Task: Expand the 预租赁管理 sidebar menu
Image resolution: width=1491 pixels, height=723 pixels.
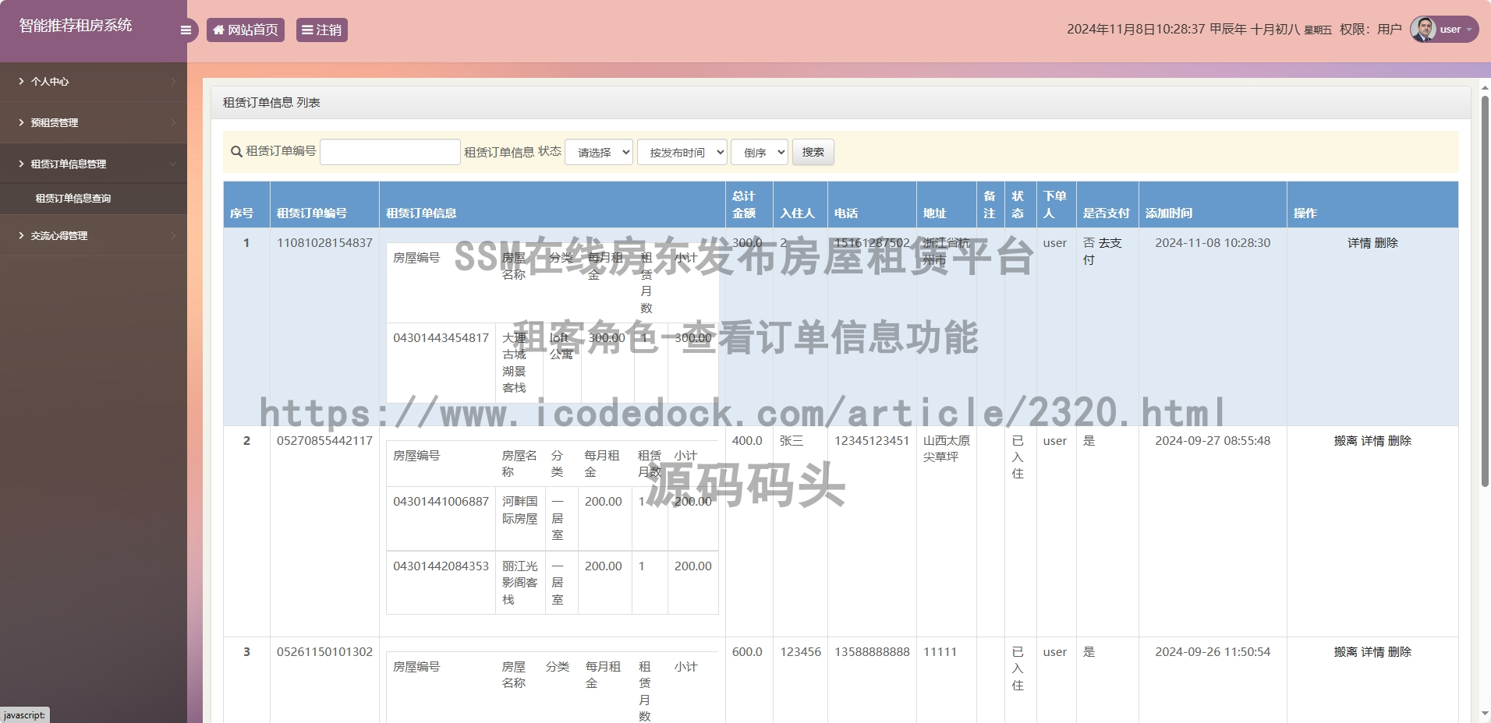Action: (94, 122)
